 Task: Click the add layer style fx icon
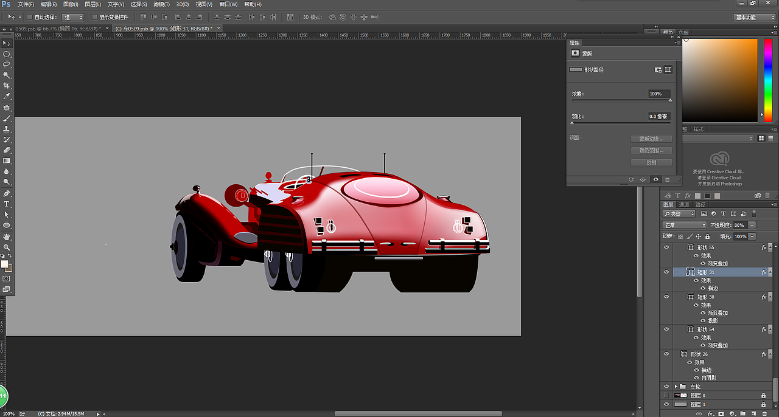(x=710, y=413)
